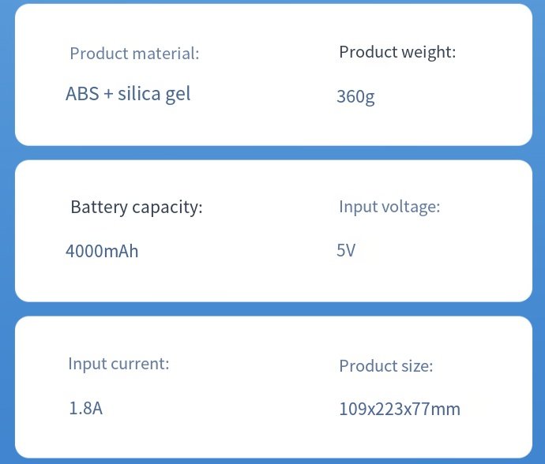The height and width of the screenshot is (464, 545).
Task: Select the "1.8A" current value
Action: pyautogui.click(x=85, y=409)
